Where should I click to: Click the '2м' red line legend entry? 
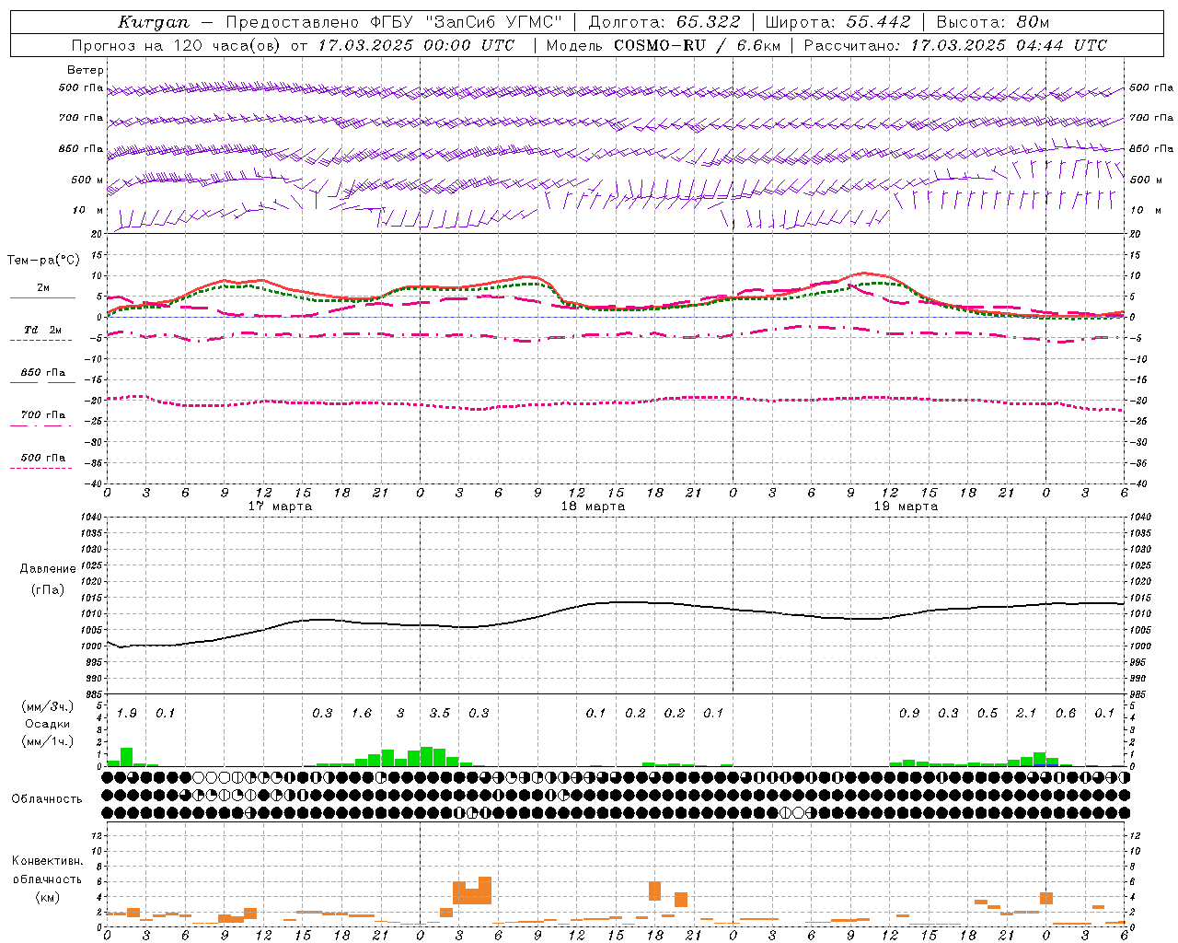tap(43, 288)
